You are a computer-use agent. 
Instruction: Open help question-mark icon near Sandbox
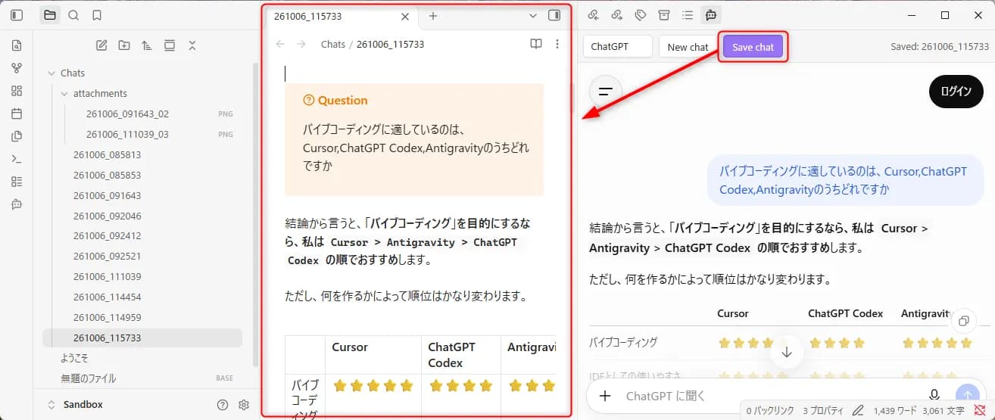tap(223, 404)
